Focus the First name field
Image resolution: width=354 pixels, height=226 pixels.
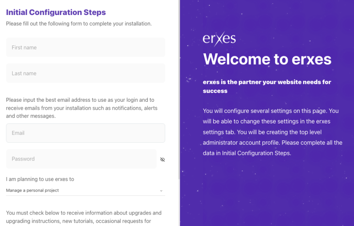click(85, 47)
